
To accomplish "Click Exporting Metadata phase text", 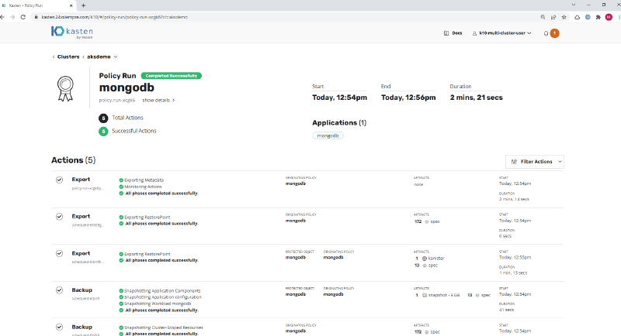I will point(144,180).
